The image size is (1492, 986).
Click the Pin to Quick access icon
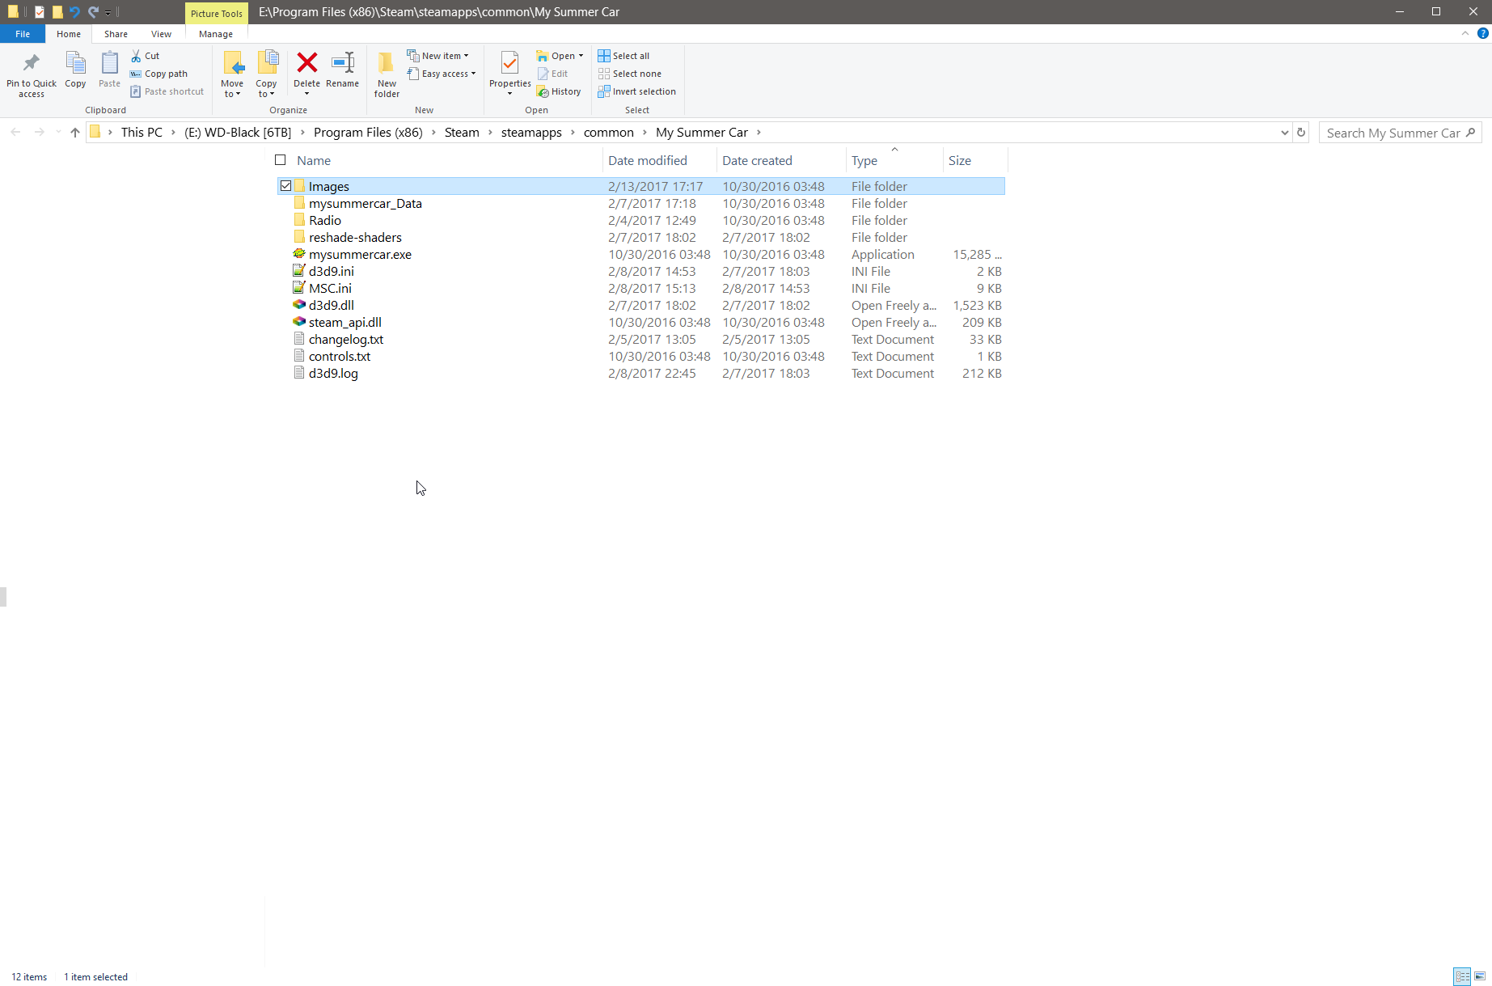point(32,63)
